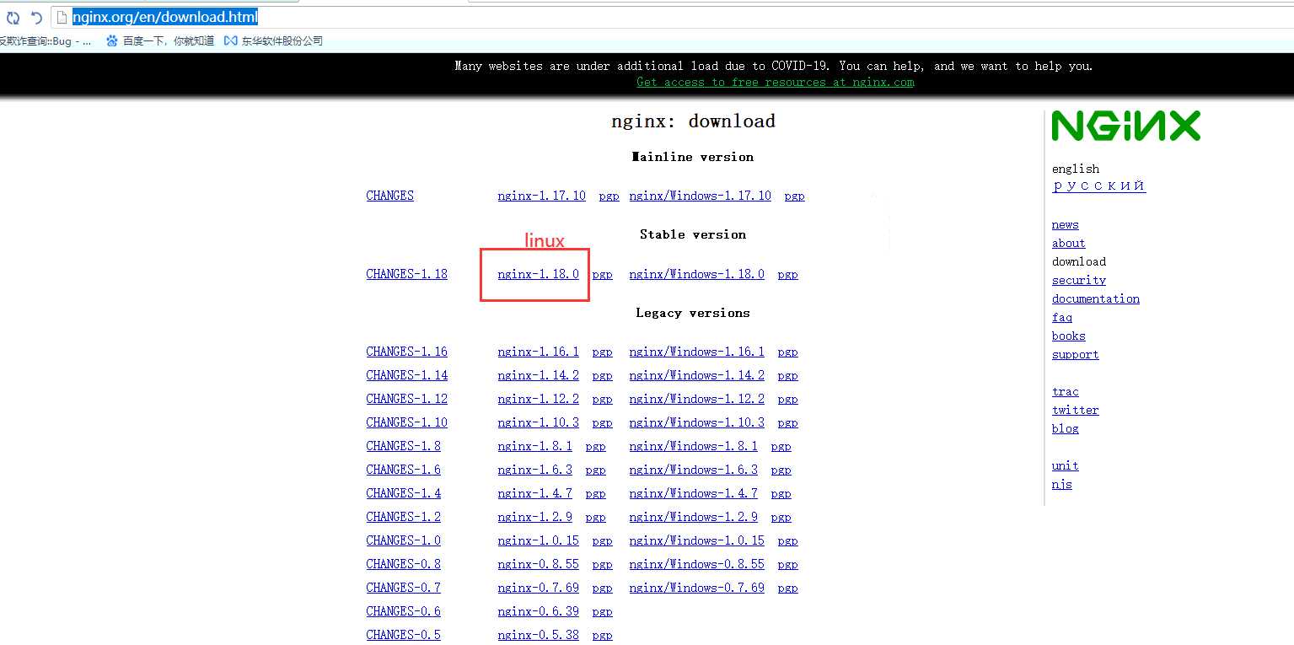The height and width of the screenshot is (645, 1294).
Task: Open CHANGES-1.0 link
Action: point(404,540)
